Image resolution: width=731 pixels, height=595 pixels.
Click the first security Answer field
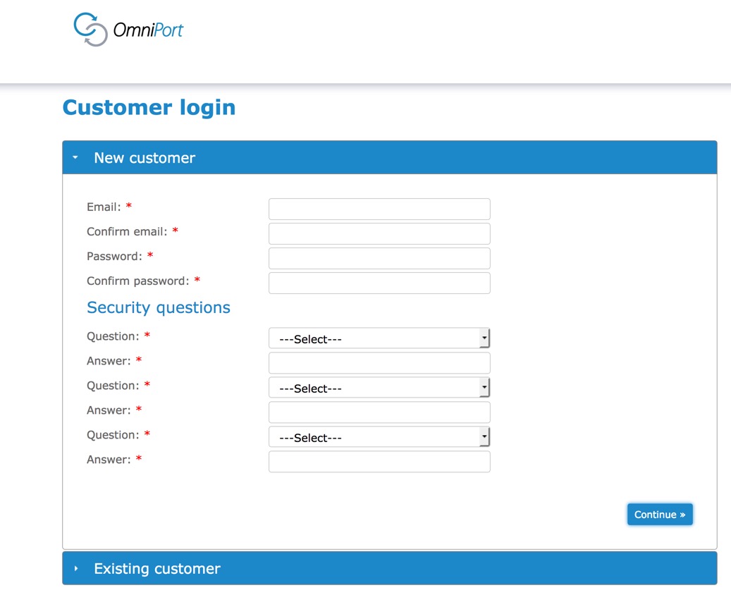379,363
